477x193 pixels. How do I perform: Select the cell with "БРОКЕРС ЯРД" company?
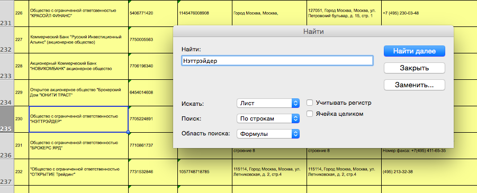point(78,146)
